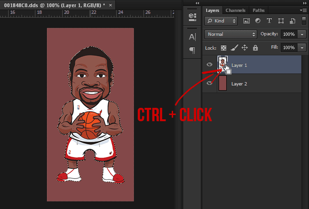The width and height of the screenshot is (309, 209).
Task: Click the Opacity value field
Action: [289, 34]
